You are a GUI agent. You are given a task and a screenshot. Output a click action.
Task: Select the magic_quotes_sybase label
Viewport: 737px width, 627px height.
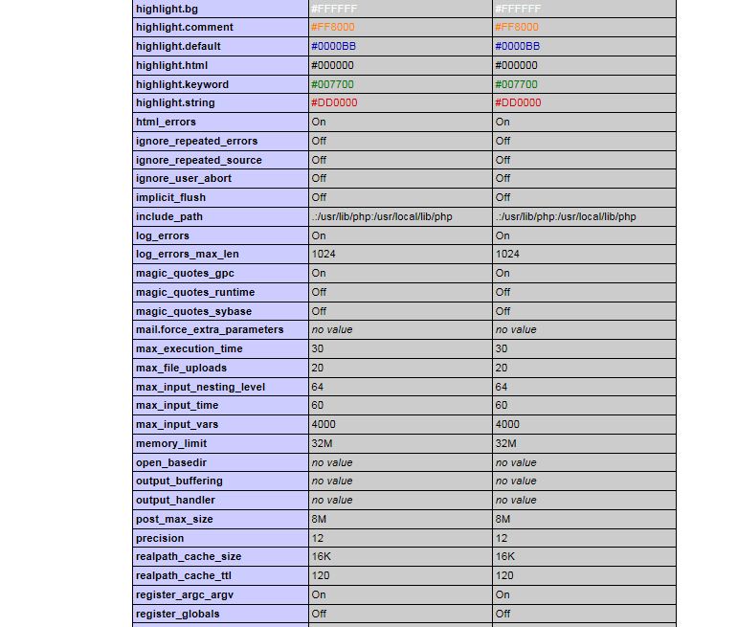[193, 312]
